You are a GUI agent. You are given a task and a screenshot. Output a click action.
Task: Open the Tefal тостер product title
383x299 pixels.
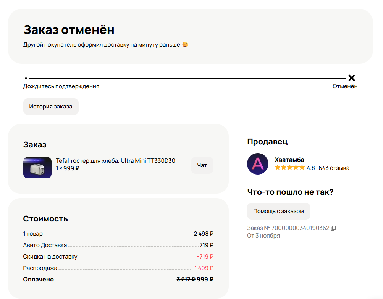(115, 161)
